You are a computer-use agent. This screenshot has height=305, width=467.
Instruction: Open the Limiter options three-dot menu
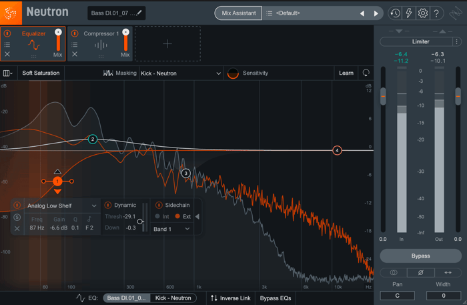457,41
